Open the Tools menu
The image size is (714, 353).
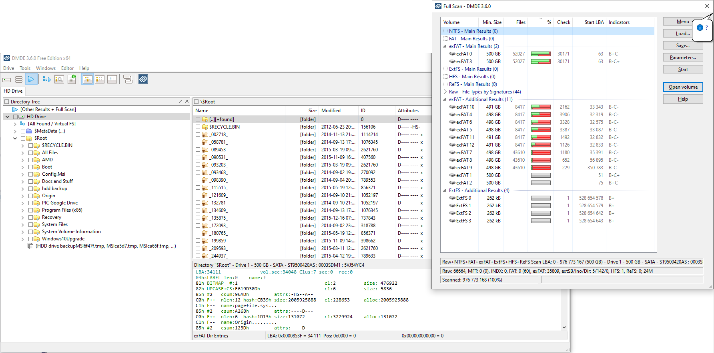(25, 68)
